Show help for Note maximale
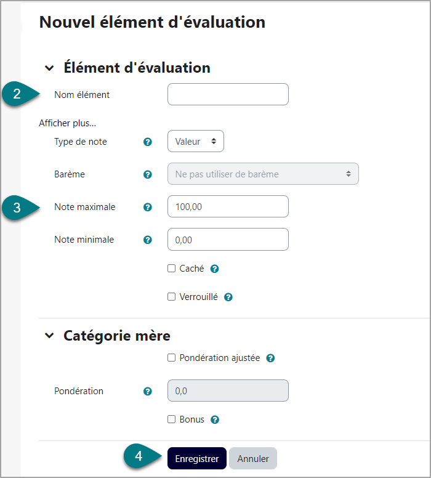Screen dimensions: 431x478 tap(148, 207)
